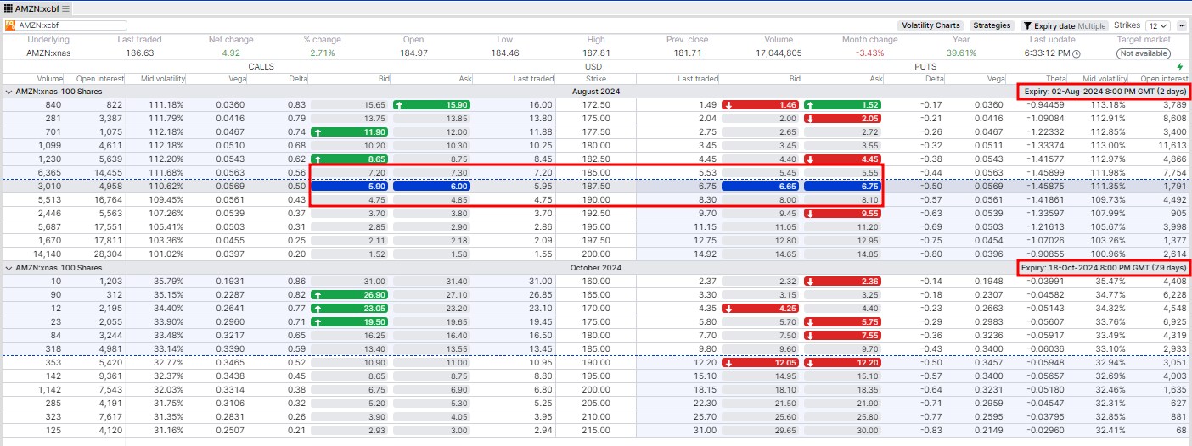Viewport: 1192px width, 446px height.
Task: Click the clock icon next to Last update
Action: pos(1077,53)
